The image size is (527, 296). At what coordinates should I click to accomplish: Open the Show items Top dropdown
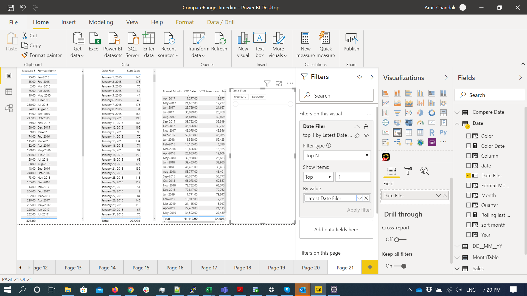click(318, 177)
